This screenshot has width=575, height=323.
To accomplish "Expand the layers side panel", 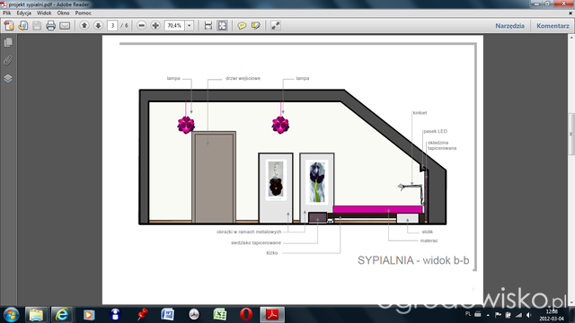I will coord(8,78).
